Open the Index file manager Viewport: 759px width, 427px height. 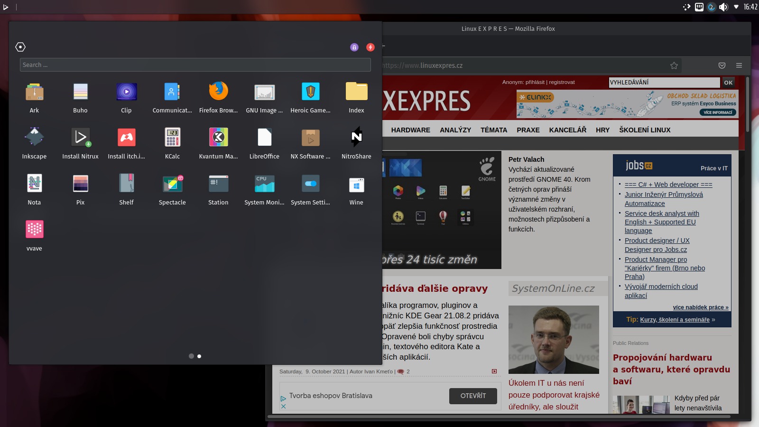pyautogui.click(x=356, y=98)
